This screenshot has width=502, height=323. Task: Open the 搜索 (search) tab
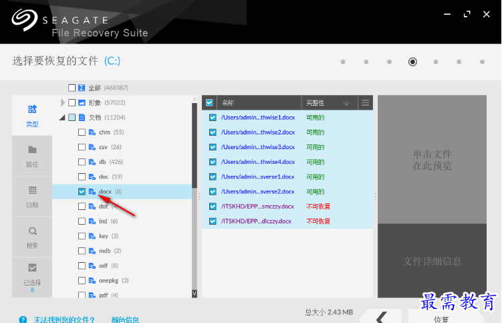(32, 237)
